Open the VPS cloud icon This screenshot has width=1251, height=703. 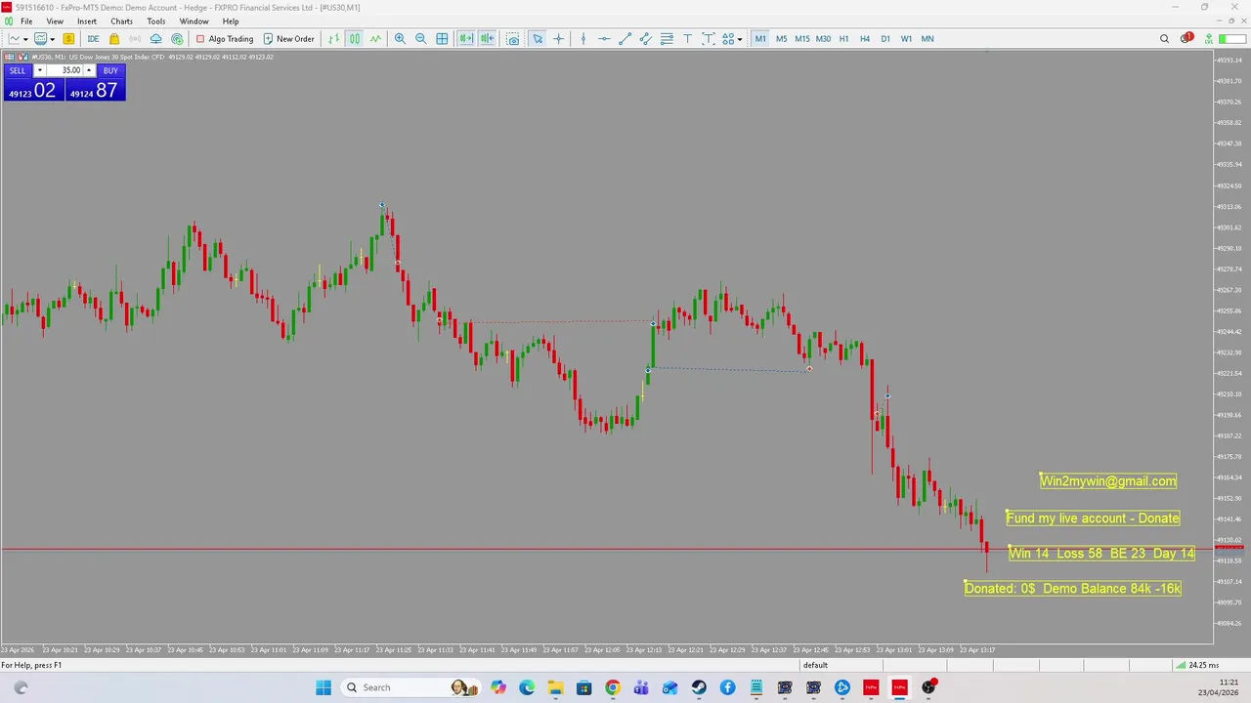[x=155, y=39]
